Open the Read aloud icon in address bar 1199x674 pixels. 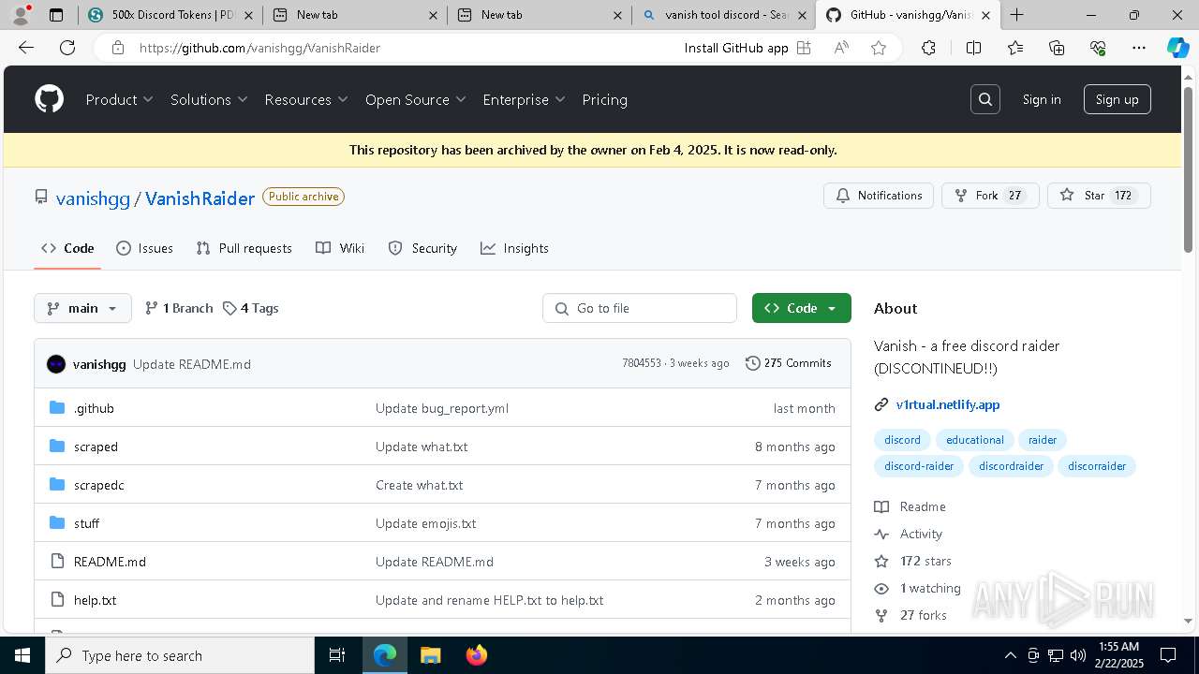(841, 48)
